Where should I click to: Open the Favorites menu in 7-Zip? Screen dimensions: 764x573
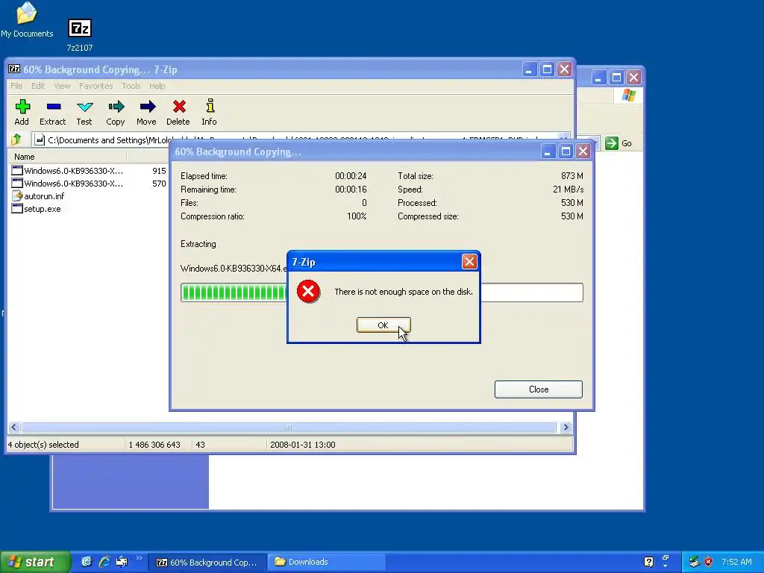[x=96, y=86]
